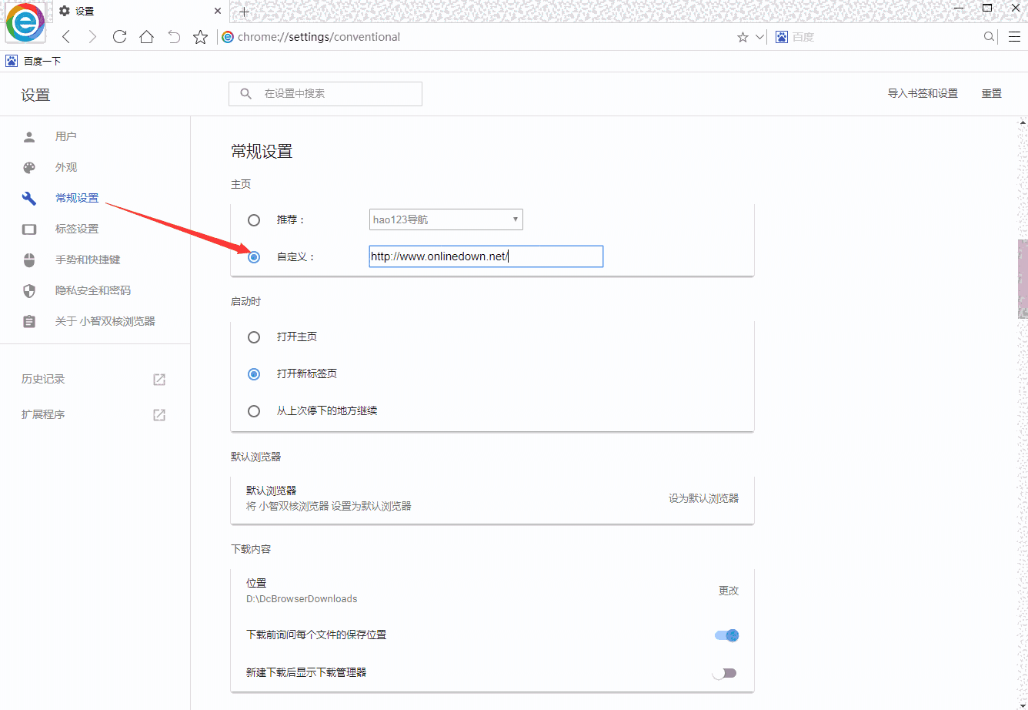Viewport: 1028px width, 710px height.
Task: Disable 下载前询问每个文件的保存位置 toggle
Action: [x=724, y=635]
